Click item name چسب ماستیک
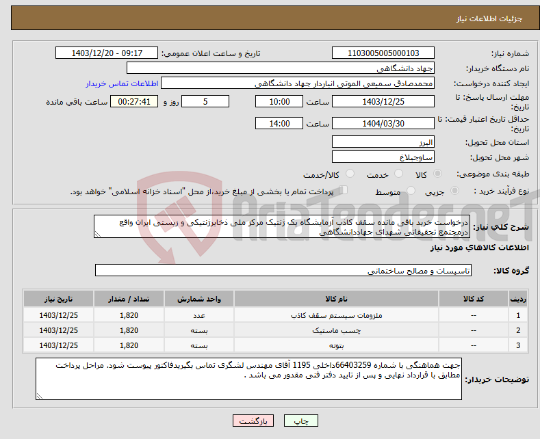Screen dimensions: 540x439 click(336, 331)
